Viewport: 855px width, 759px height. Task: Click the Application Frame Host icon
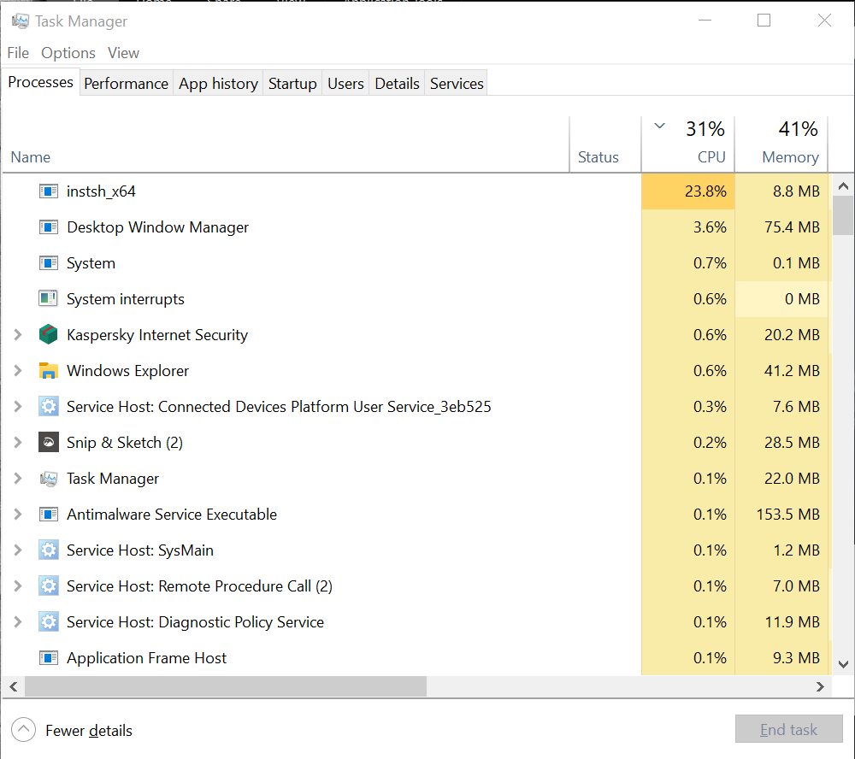(49, 658)
